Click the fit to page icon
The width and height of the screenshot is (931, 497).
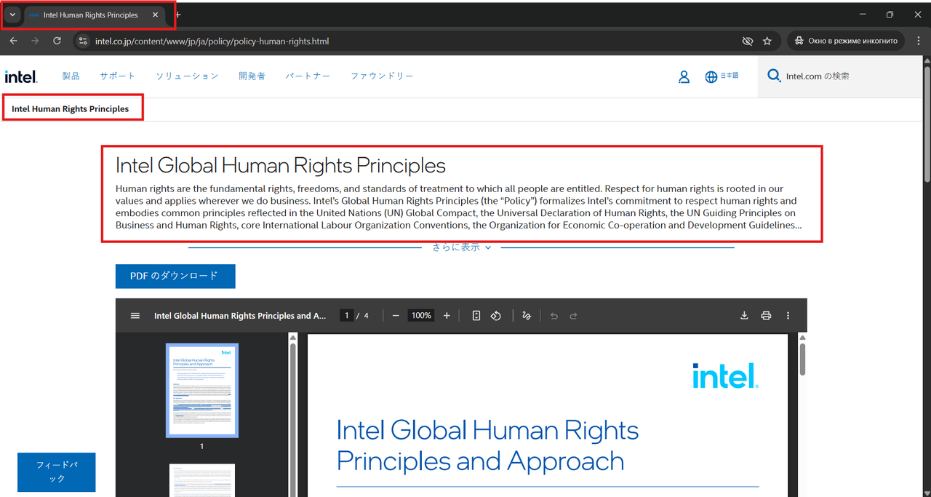pyautogui.click(x=476, y=316)
